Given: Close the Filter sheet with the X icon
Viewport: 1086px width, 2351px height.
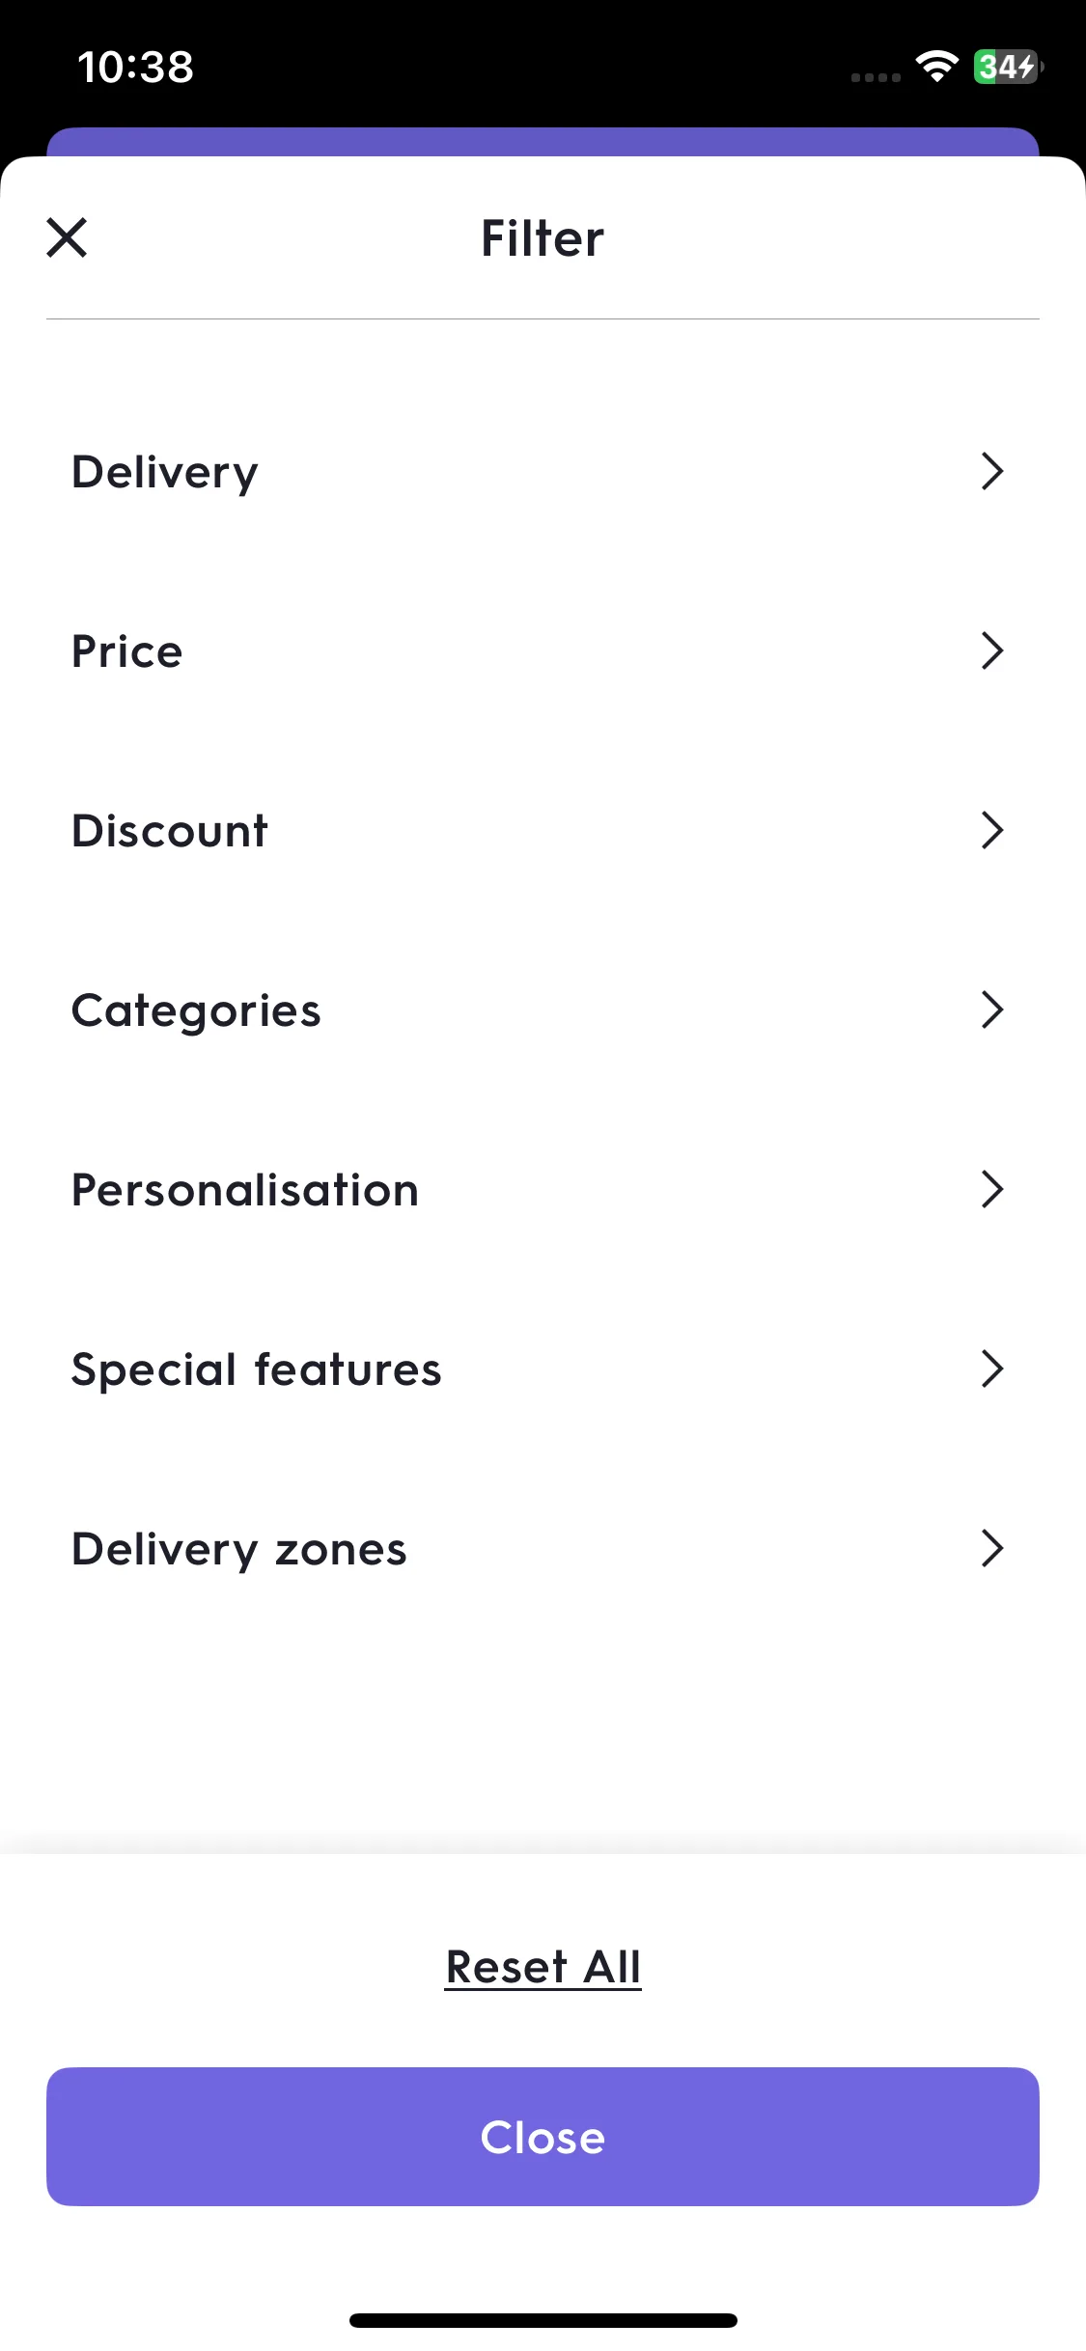Looking at the screenshot, I should click(67, 237).
